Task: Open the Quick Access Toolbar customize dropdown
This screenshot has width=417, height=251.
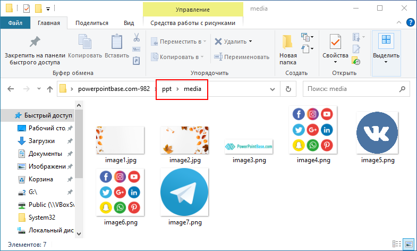Action: 48,9
